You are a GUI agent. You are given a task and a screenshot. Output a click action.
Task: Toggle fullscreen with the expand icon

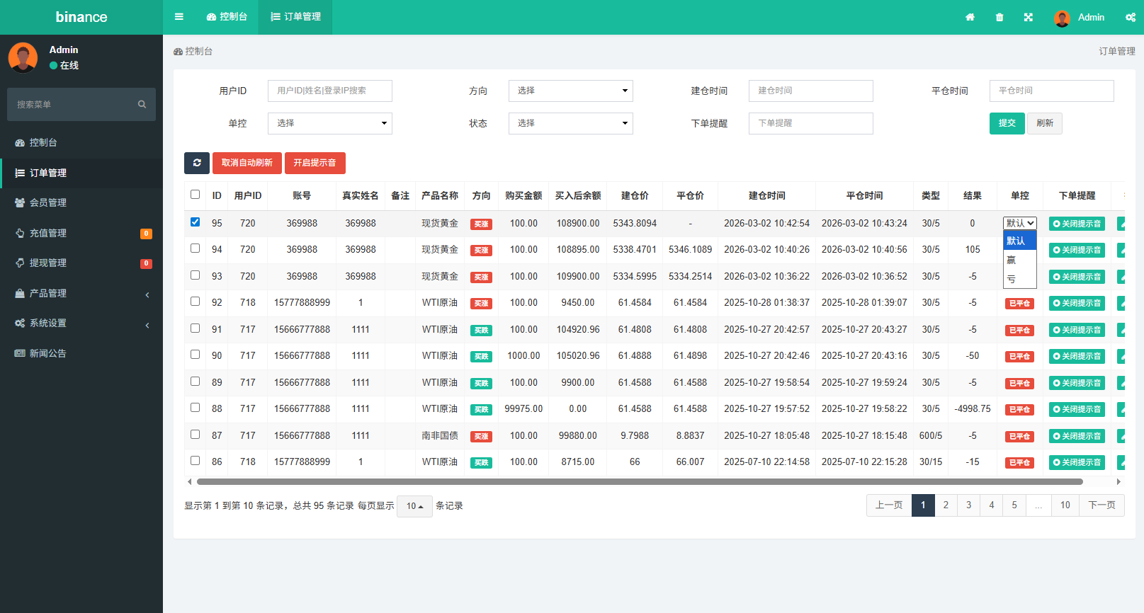(x=1029, y=17)
